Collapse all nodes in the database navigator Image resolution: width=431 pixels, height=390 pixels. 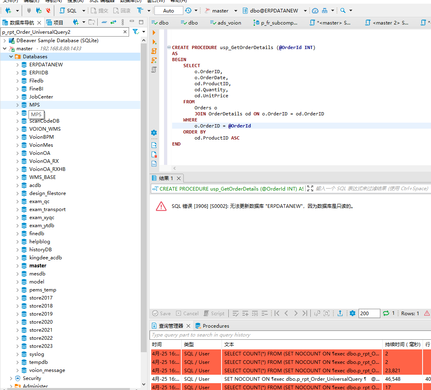[104, 22]
